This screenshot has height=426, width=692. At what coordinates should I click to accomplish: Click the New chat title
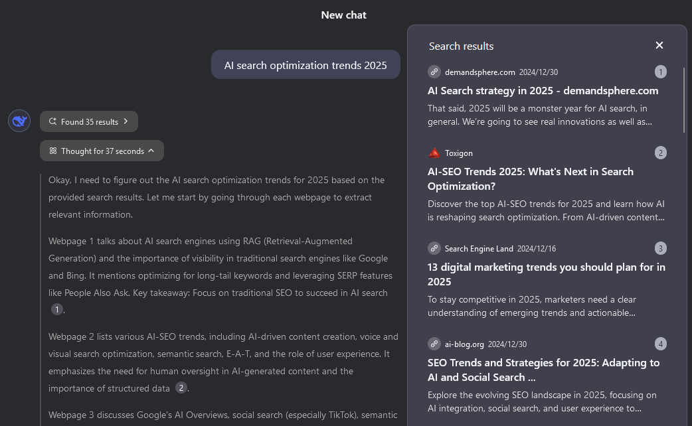coord(343,15)
